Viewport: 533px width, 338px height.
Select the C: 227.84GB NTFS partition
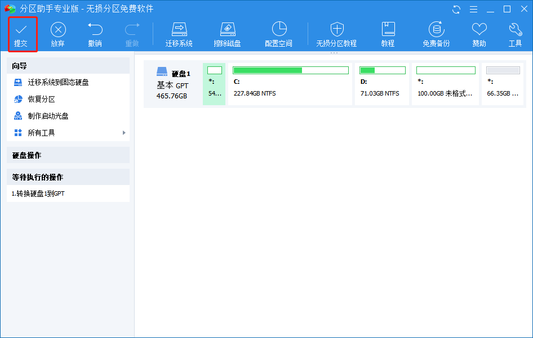pos(290,84)
